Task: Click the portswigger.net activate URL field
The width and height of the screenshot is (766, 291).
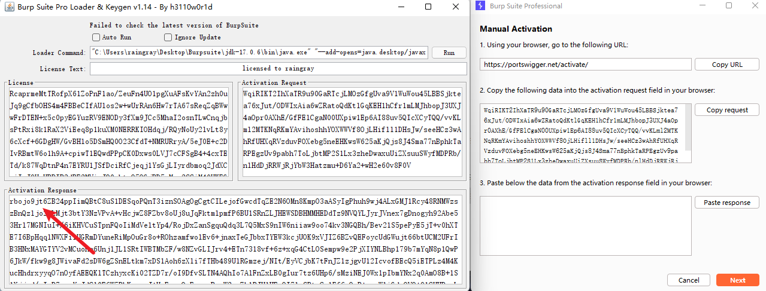Action: [x=586, y=65]
